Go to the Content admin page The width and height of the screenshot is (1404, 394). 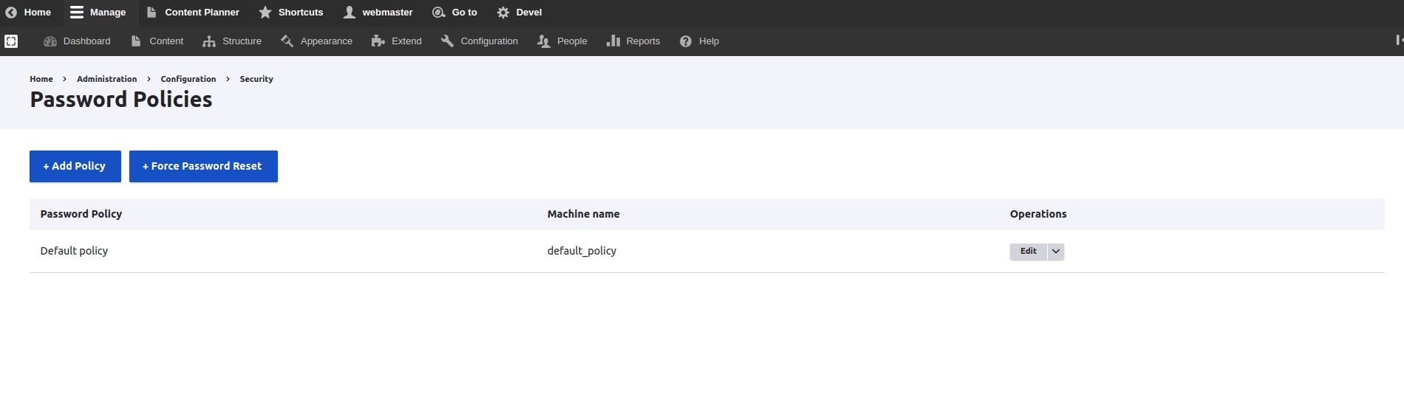click(157, 41)
